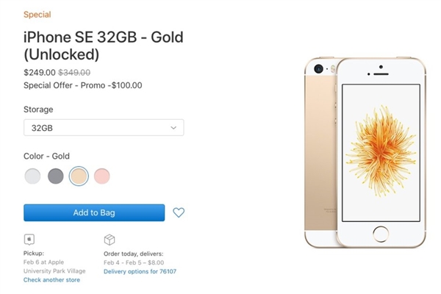Screen dimensions: 441x294
Task: Click the Apple Store pickup icon
Action: 29,240
